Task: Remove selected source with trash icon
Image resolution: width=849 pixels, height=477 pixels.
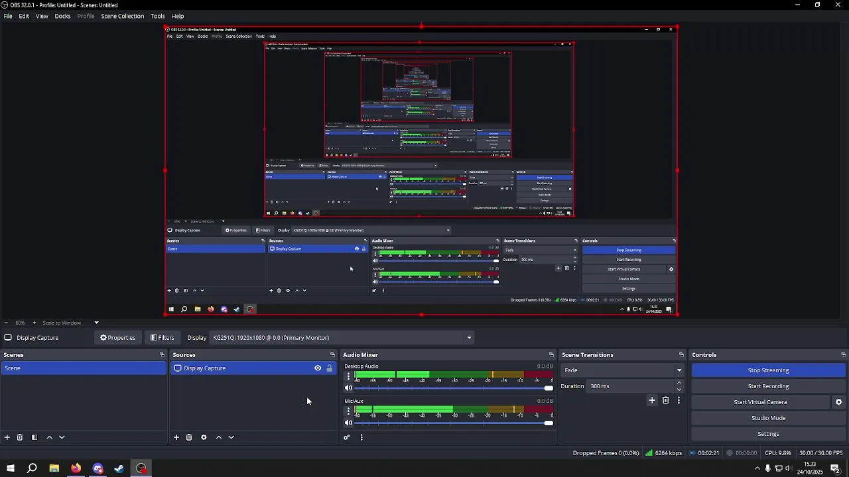Action: click(x=189, y=437)
